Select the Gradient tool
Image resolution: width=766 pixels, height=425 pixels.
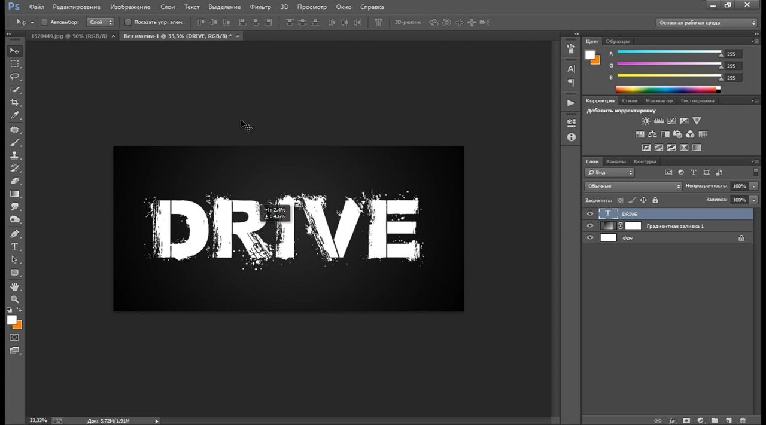pos(14,194)
